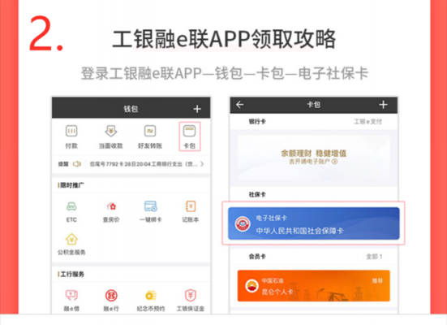This screenshot has width=447, height=325.
Task: Click the 推荐 tag on orange card
Action: pos(377,281)
